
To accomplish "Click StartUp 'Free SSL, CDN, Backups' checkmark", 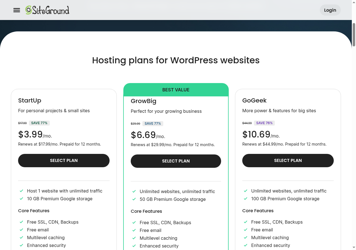I will pyautogui.click(x=21, y=222).
